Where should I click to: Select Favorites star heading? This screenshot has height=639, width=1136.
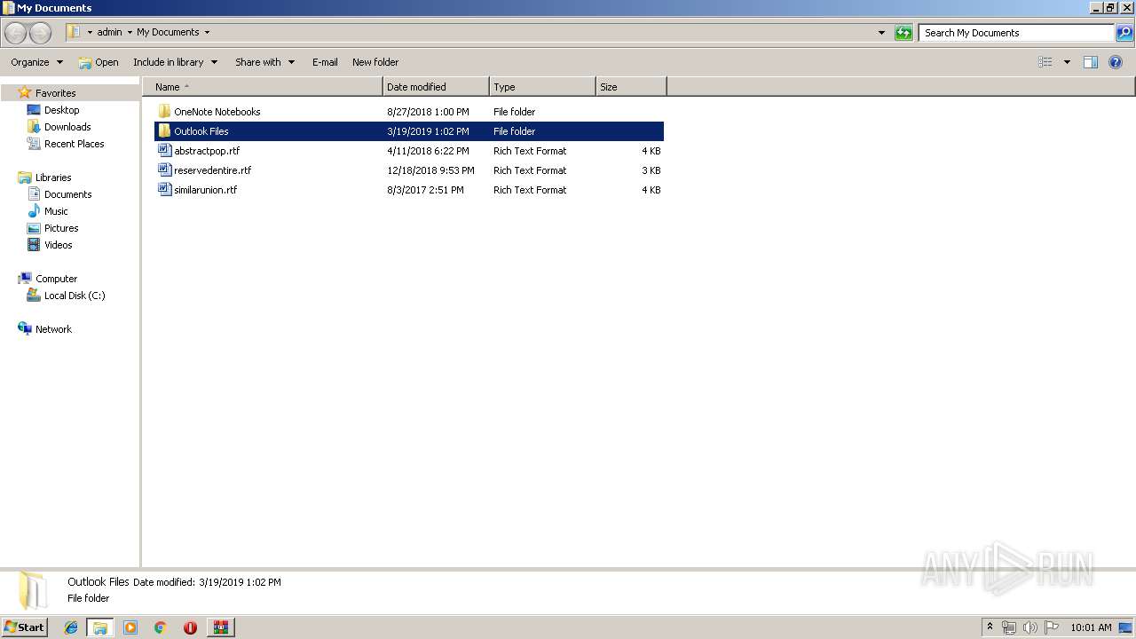[55, 93]
